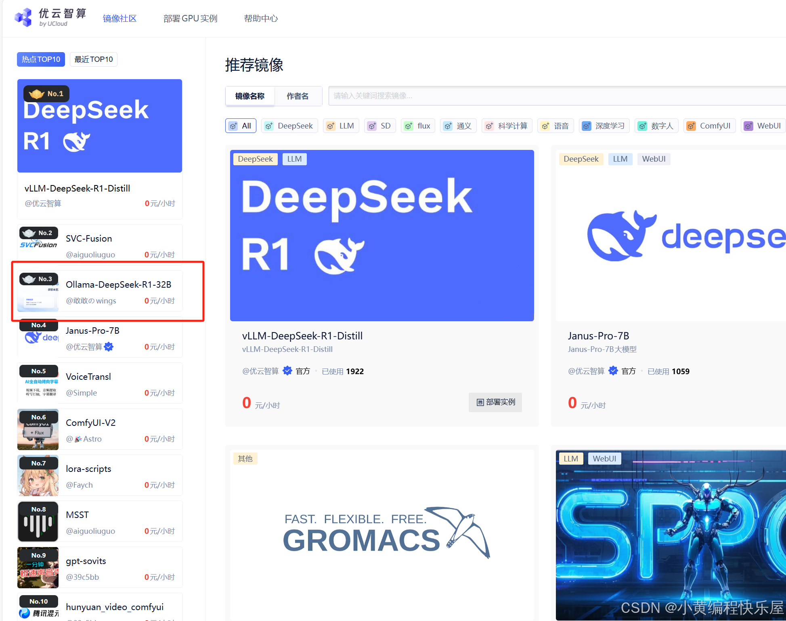Select the 数字人 filter tag icon
Image resolution: width=786 pixels, height=621 pixels.
(642, 126)
